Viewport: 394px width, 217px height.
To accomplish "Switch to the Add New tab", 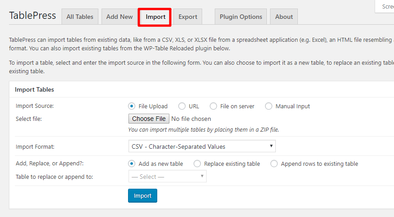I will (120, 17).
